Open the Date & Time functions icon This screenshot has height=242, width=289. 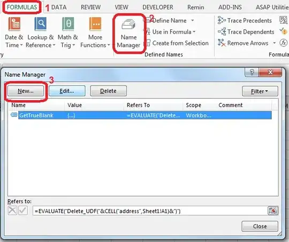pos(14,24)
